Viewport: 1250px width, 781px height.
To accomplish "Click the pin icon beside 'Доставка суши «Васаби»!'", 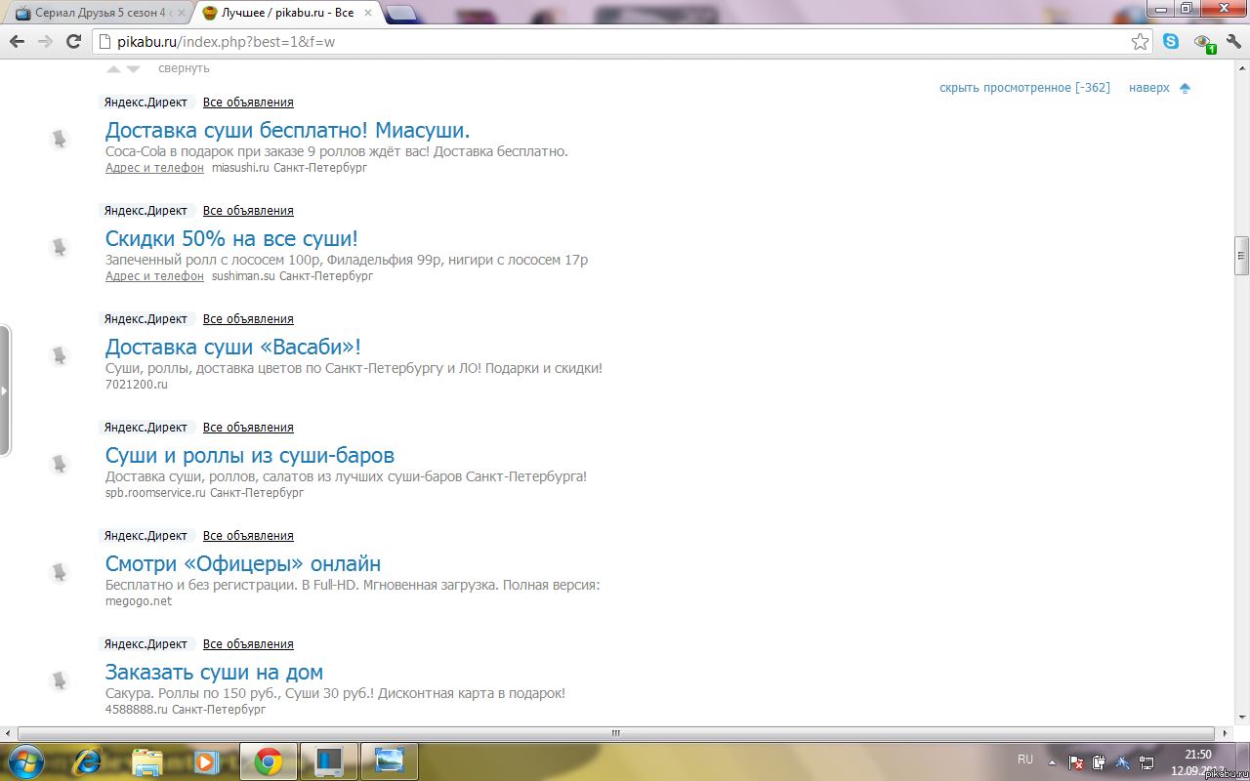I will pos(60,355).
